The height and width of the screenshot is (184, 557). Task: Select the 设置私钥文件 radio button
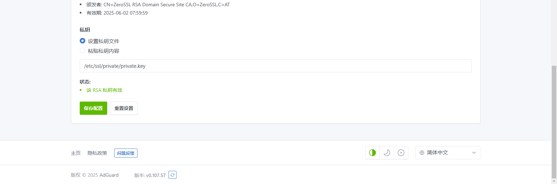click(83, 41)
